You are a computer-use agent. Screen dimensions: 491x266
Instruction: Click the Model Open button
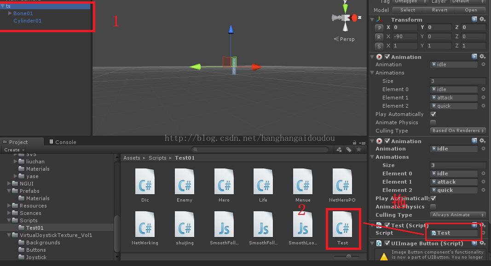click(471, 10)
